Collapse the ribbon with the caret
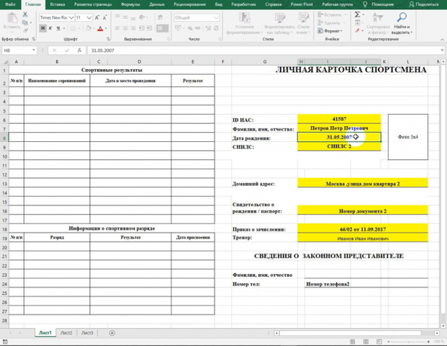 point(442,40)
